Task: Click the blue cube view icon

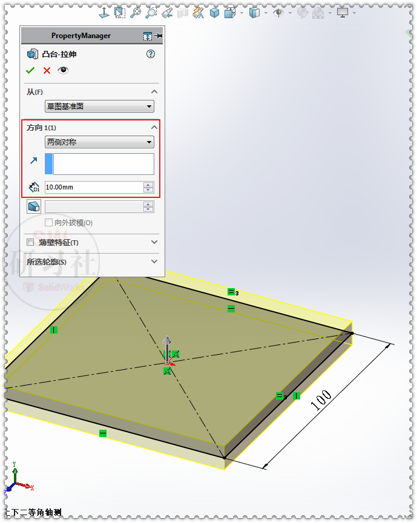Action: click(214, 13)
